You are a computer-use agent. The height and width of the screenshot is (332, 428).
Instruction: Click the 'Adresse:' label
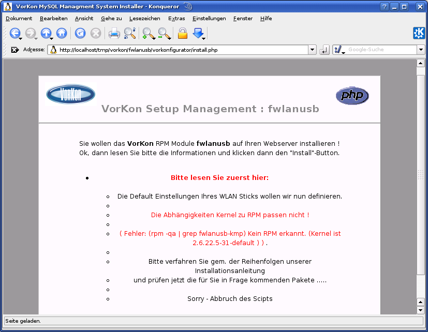34,50
